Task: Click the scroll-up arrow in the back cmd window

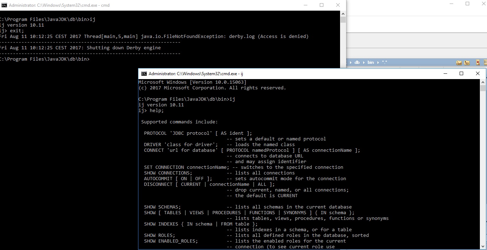Action: [x=343, y=13]
